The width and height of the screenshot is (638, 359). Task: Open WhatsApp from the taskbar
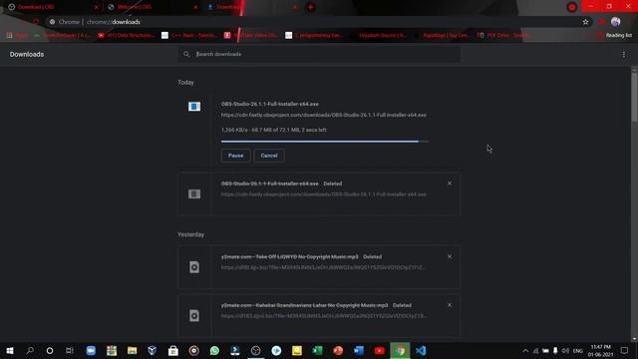coord(214,350)
